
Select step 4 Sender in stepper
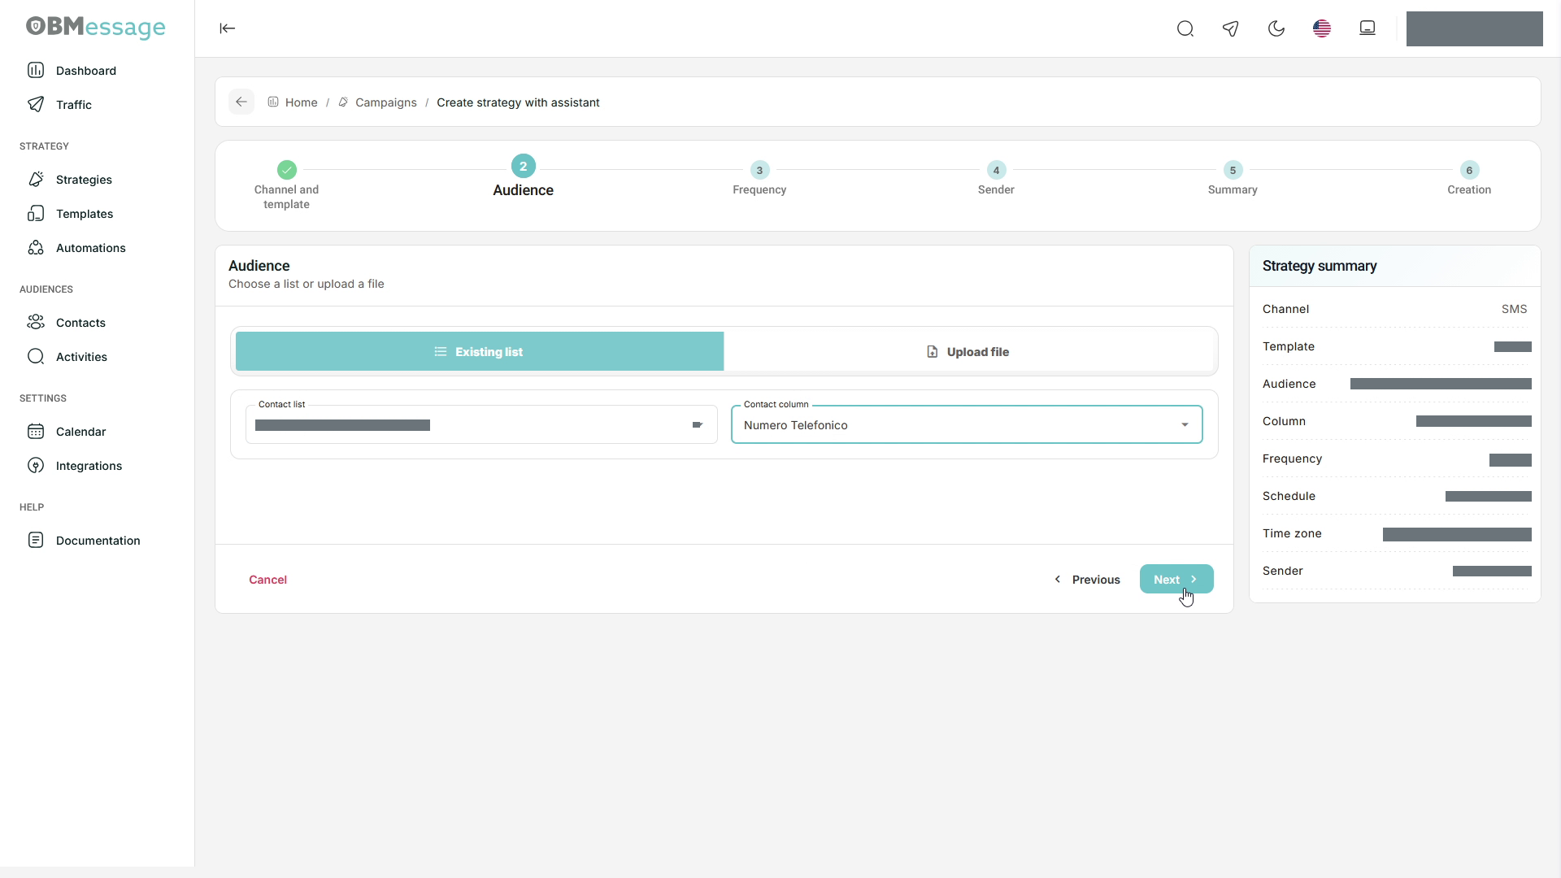(x=996, y=179)
